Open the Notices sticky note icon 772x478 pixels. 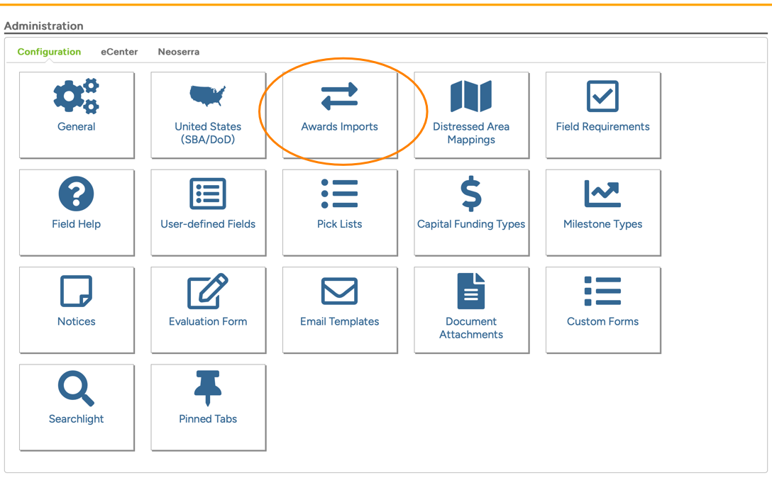(x=76, y=291)
